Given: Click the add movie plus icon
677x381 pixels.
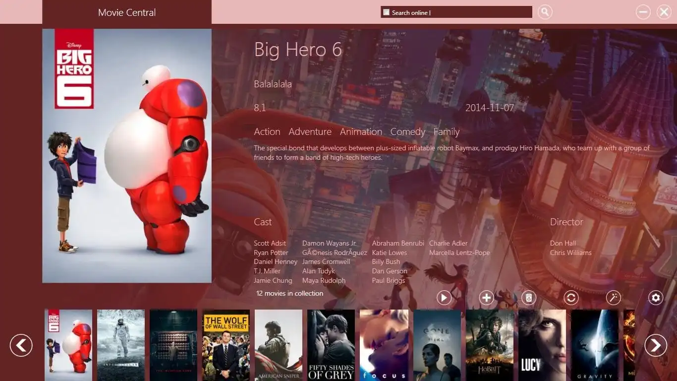Looking at the screenshot, I should [x=487, y=298].
